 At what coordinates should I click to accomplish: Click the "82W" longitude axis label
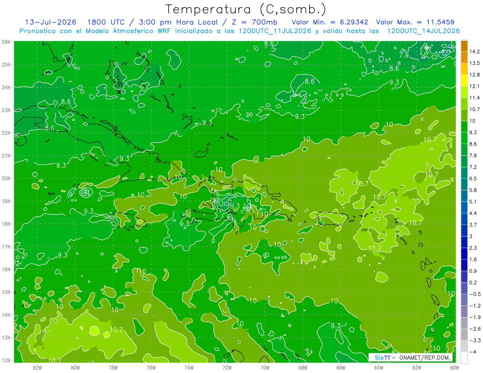[x=37, y=368]
